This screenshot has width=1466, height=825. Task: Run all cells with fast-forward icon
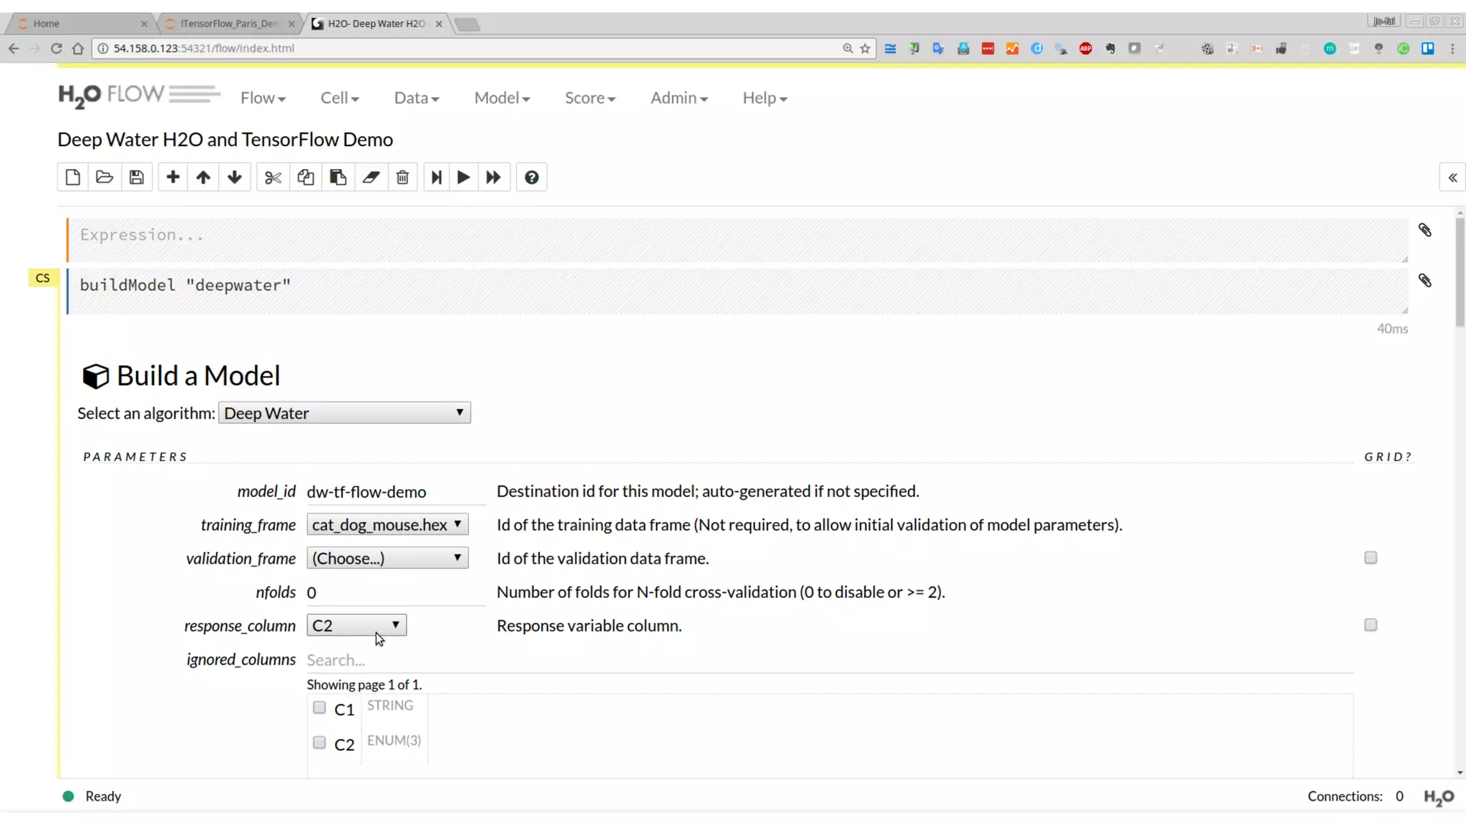click(493, 177)
